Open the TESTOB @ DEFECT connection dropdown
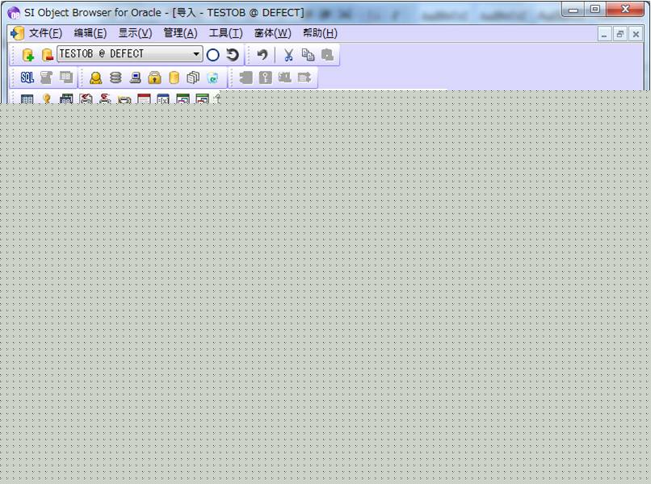Screen dimensions: 651x484 [x=196, y=54]
